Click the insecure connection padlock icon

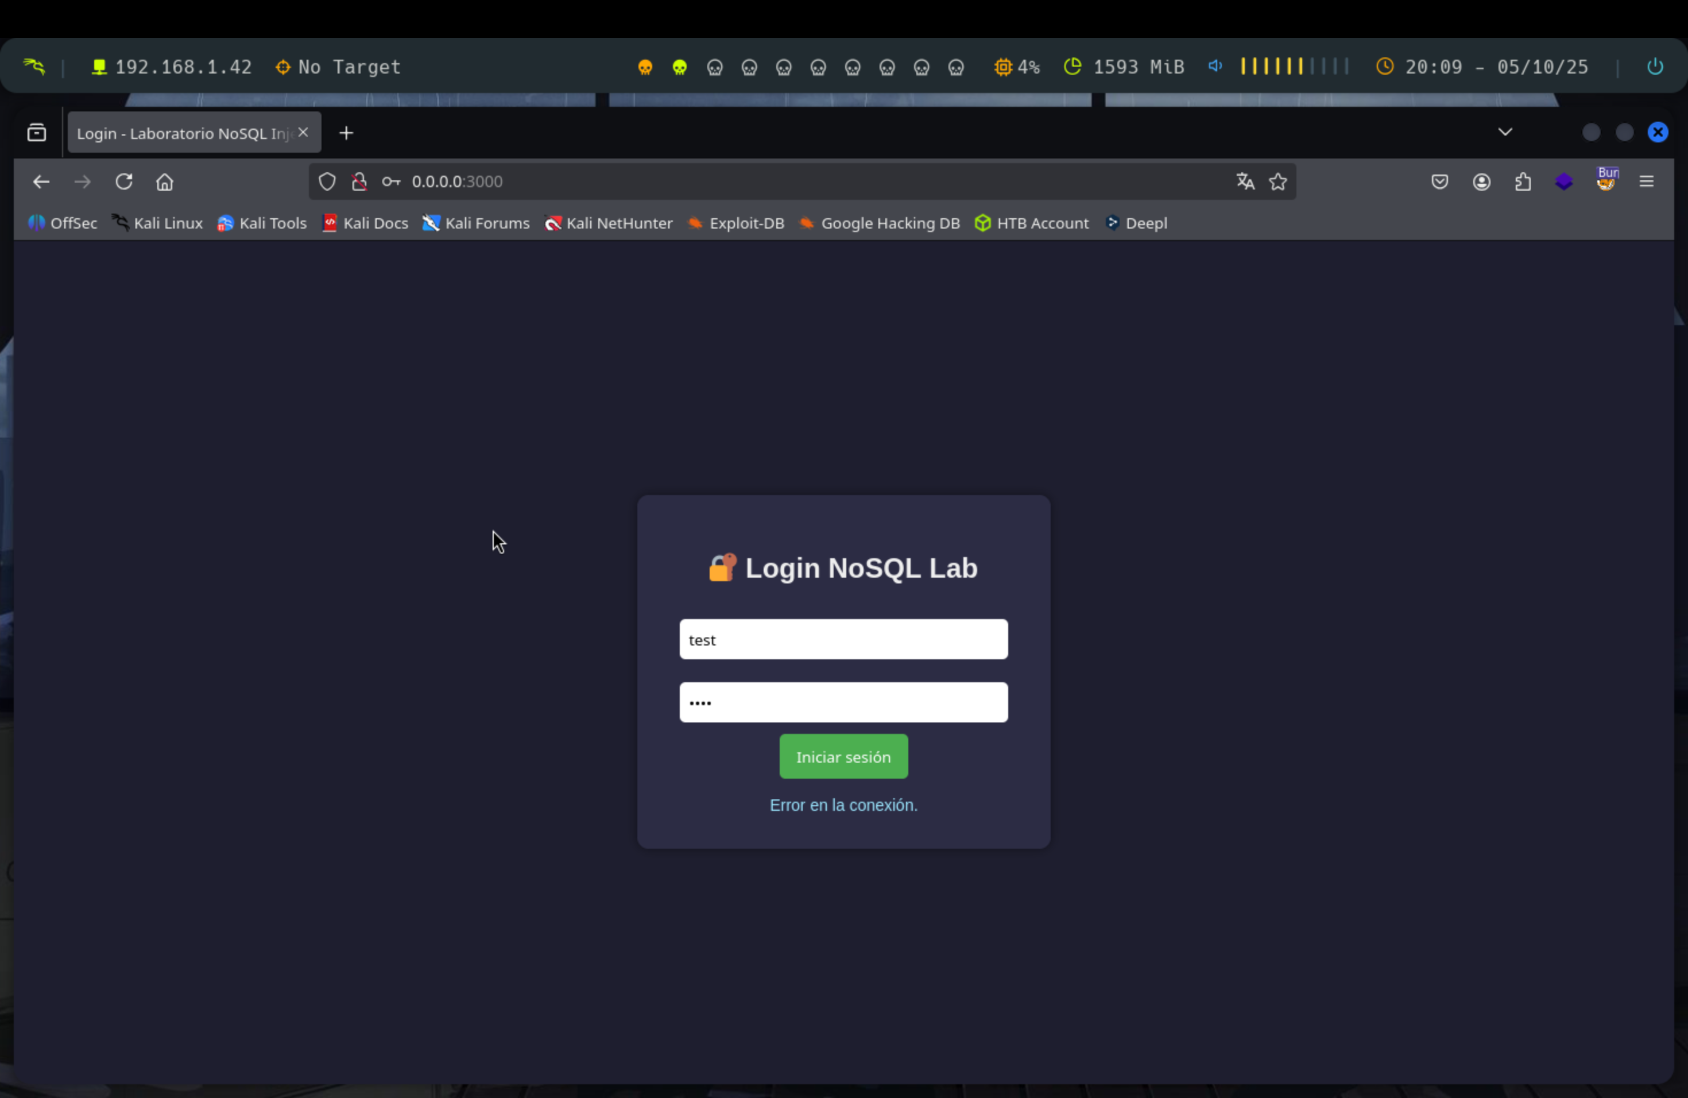pos(359,181)
